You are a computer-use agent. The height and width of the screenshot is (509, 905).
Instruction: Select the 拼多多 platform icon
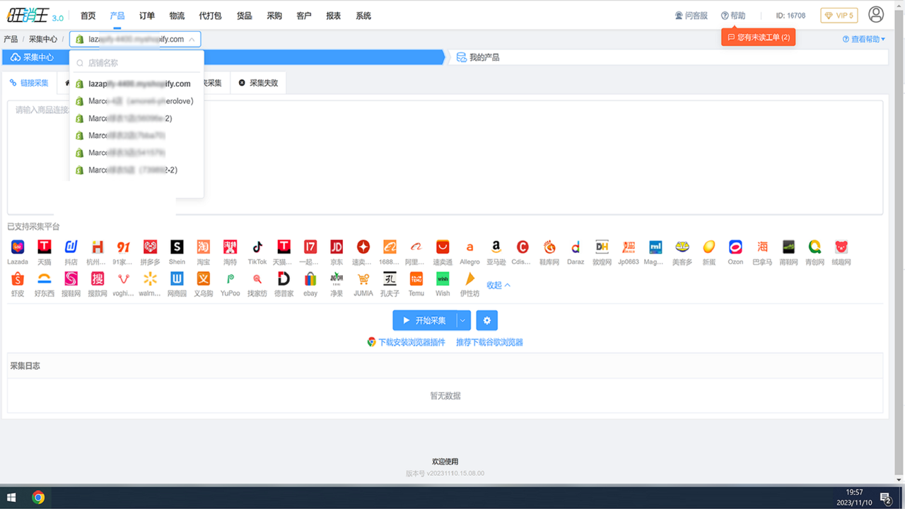151,247
